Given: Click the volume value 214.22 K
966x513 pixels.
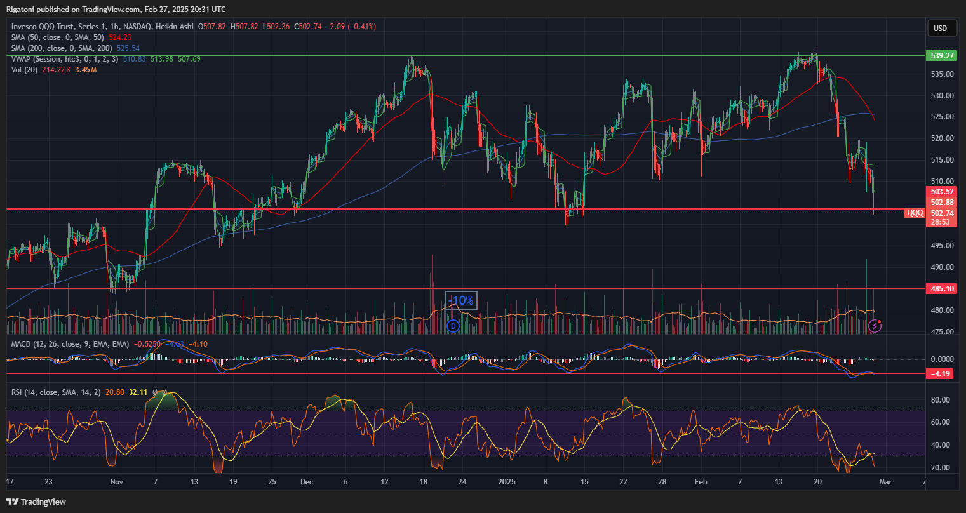Looking at the screenshot, I should click(x=56, y=70).
